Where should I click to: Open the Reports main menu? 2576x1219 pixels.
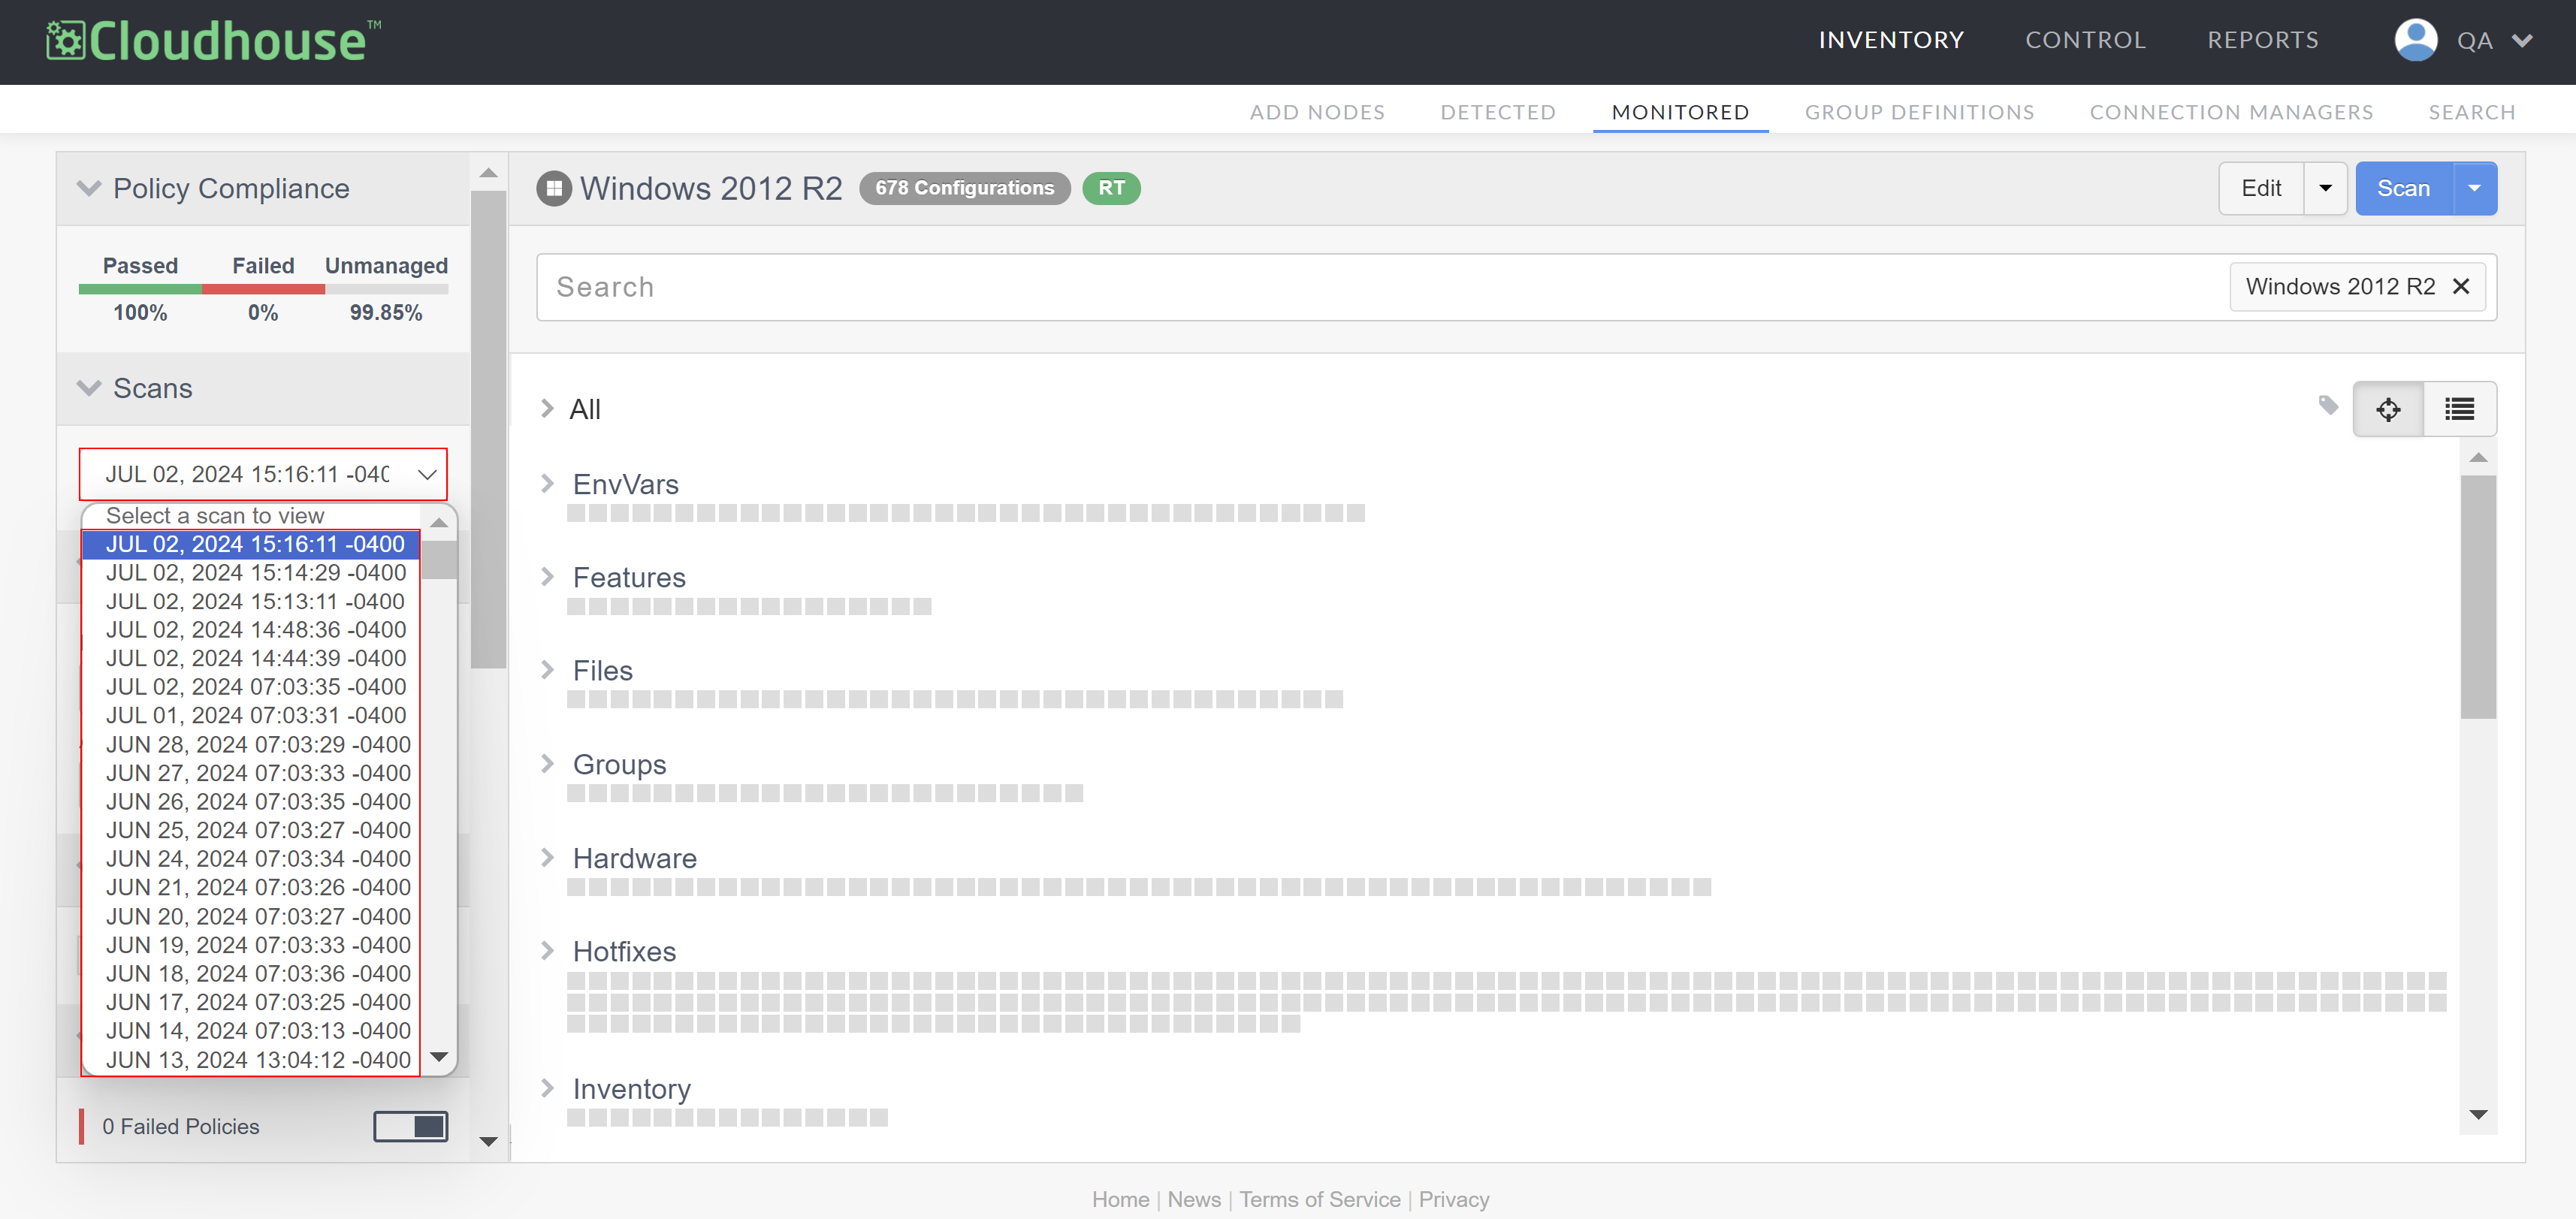point(2263,40)
